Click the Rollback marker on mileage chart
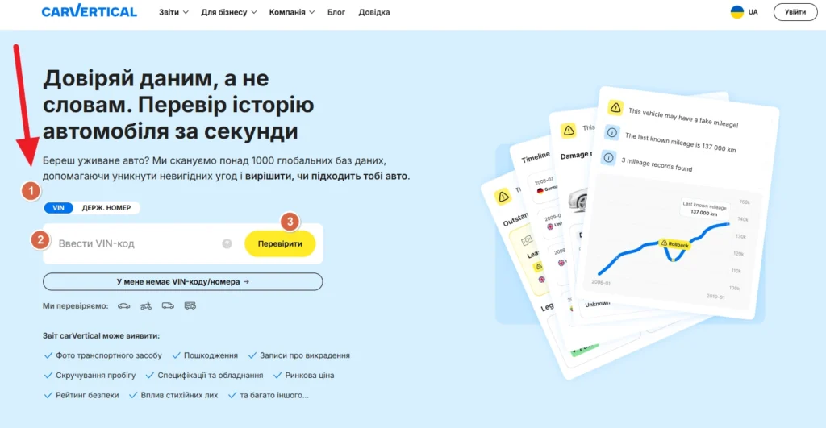 (x=675, y=244)
